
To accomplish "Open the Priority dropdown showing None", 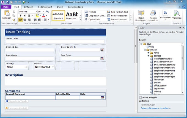I will (x=26, y=67).
